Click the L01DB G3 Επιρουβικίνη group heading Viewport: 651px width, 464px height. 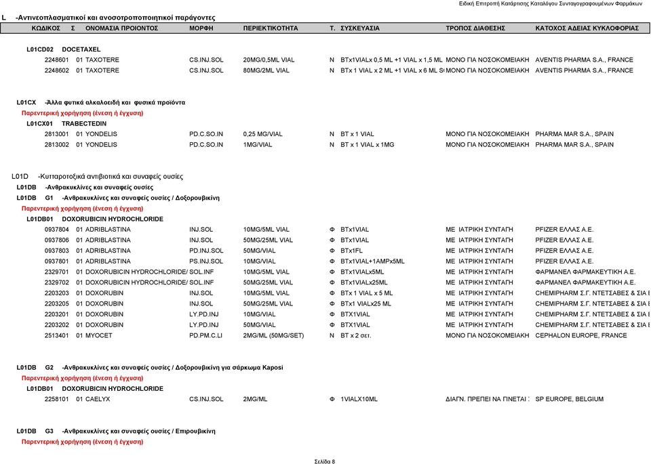pyautogui.click(x=116, y=431)
